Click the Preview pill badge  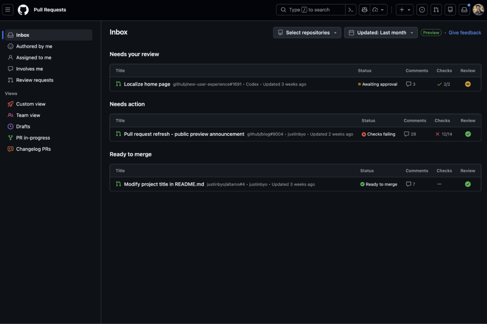click(x=431, y=32)
